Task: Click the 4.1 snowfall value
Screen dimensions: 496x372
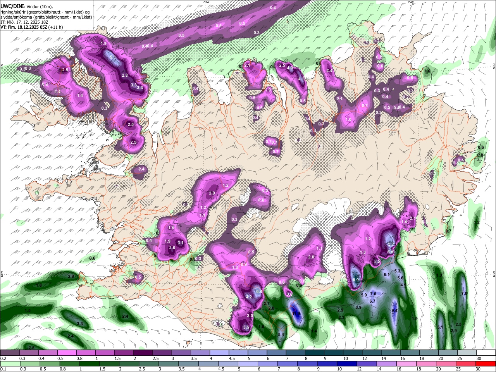Action: (301, 79)
